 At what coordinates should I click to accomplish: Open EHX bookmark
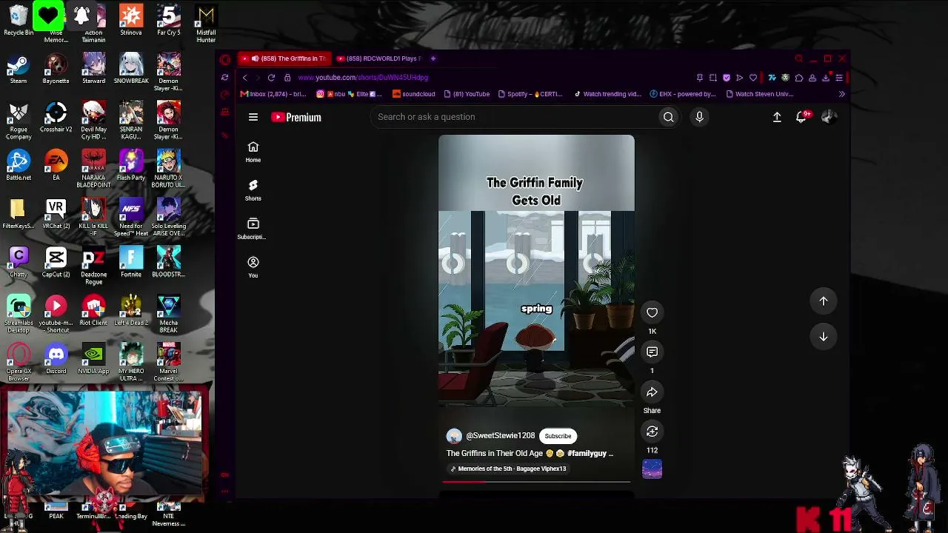click(x=683, y=94)
